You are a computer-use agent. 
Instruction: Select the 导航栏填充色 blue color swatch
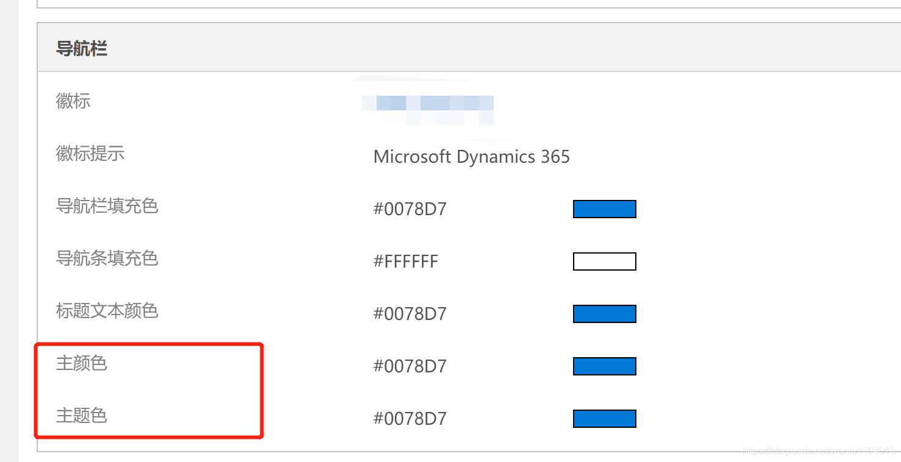tap(604, 208)
